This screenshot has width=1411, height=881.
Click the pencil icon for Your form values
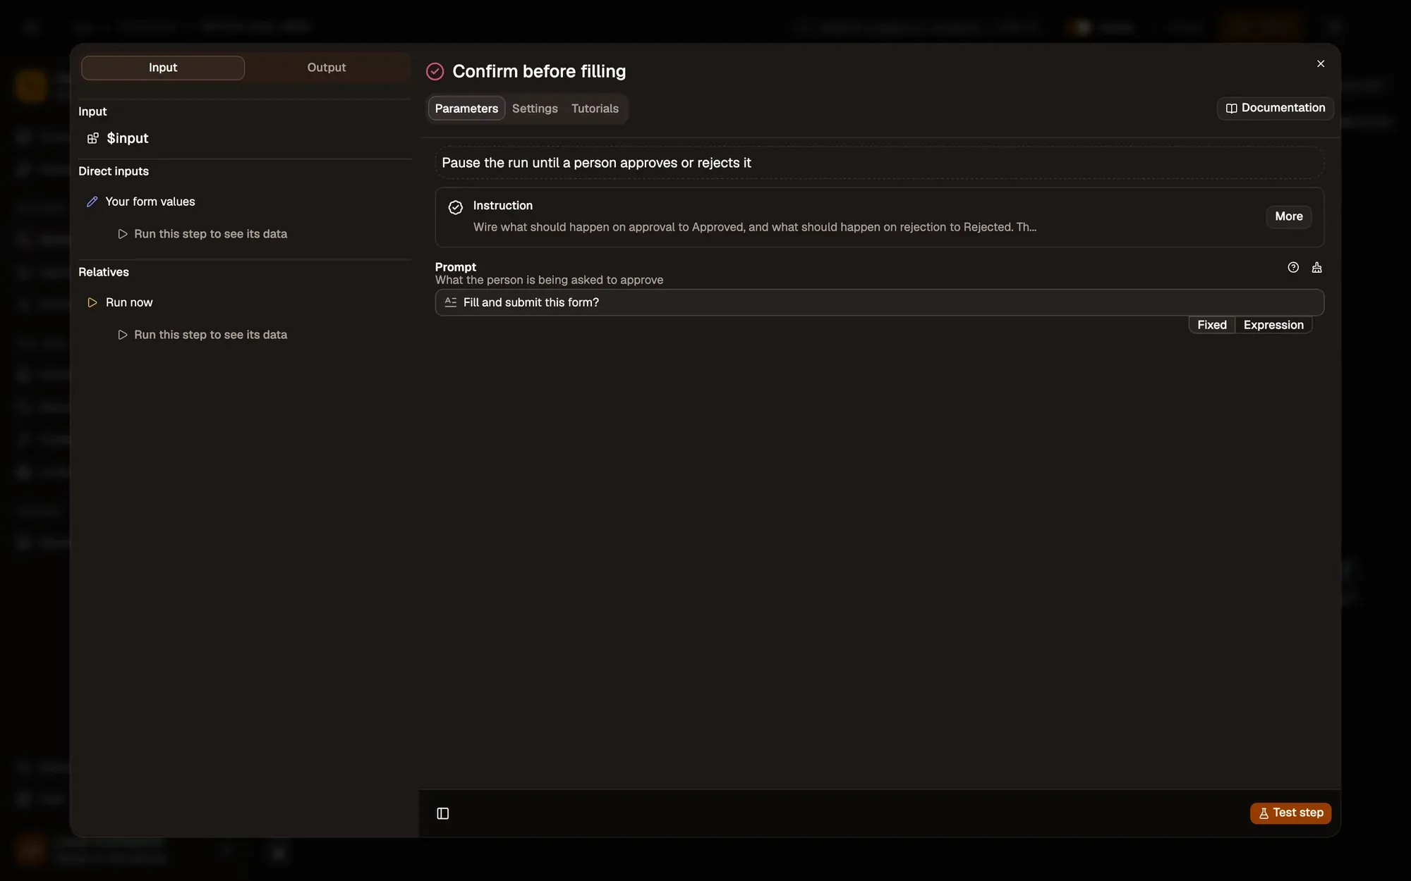pyautogui.click(x=92, y=202)
